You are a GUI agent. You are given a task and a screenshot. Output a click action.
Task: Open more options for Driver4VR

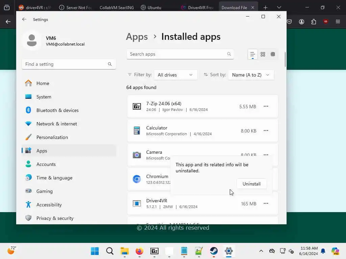[x=266, y=203]
